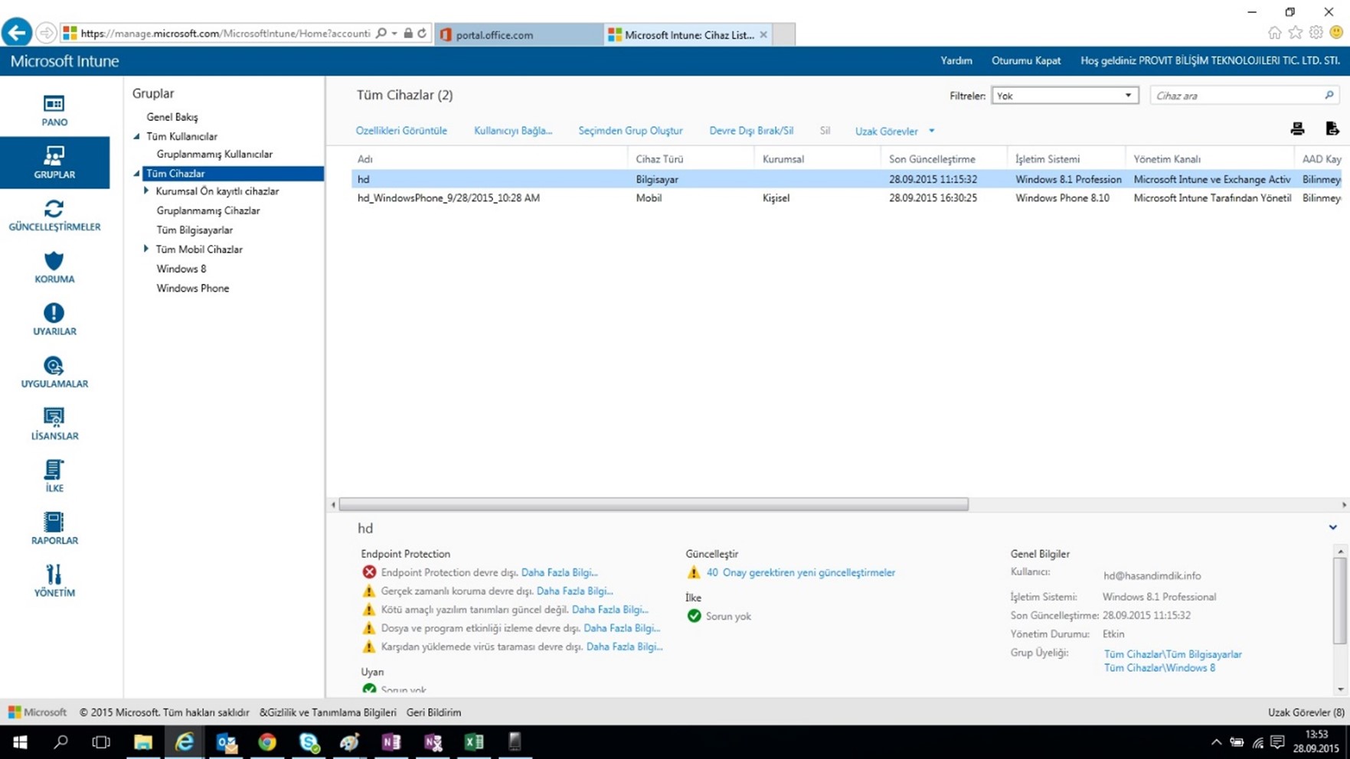Click Özellikleri Görüntüle
1350x759 pixels.
tap(401, 131)
